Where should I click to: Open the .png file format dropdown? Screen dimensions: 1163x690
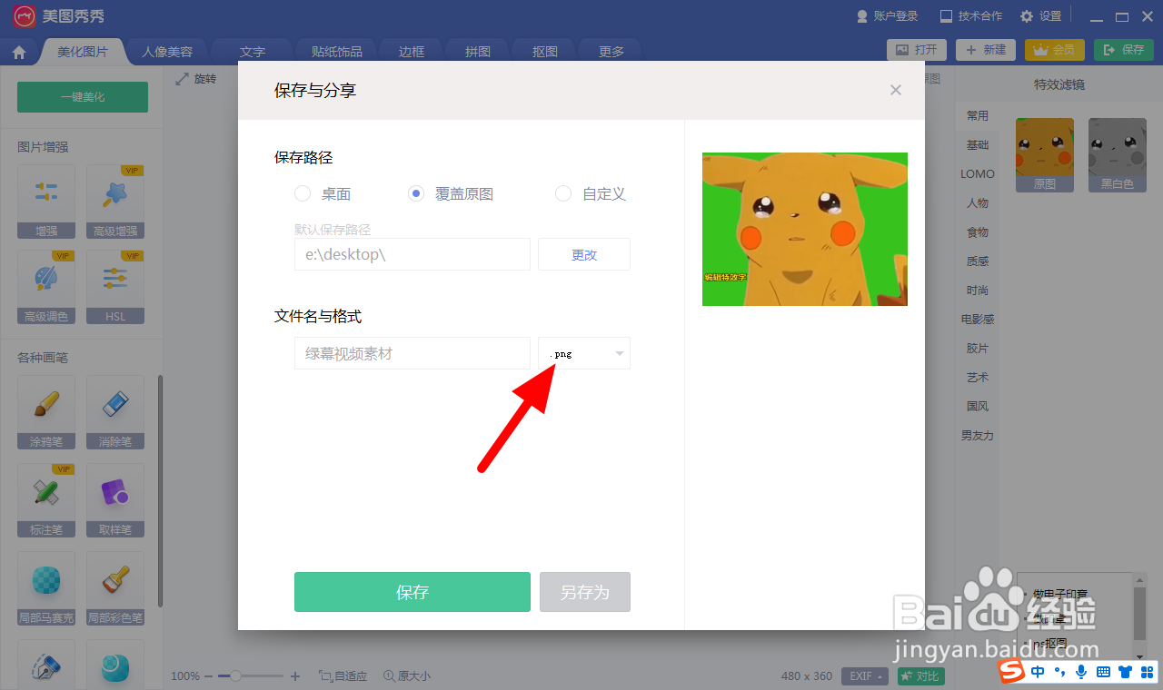[x=584, y=353]
